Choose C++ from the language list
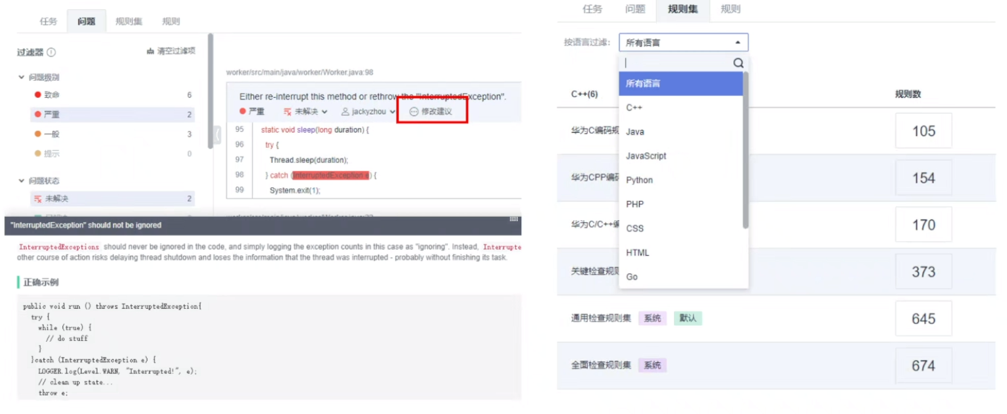Image resolution: width=1007 pixels, height=414 pixels. pyautogui.click(x=681, y=108)
